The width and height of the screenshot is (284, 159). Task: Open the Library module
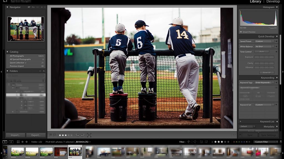tap(255, 2)
